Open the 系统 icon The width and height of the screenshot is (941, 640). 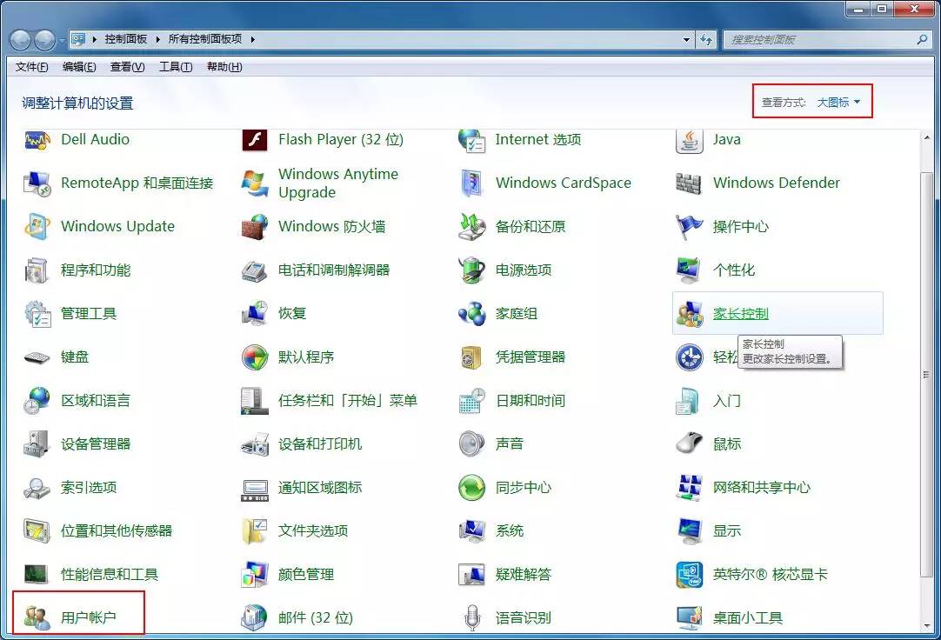tap(471, 530)
